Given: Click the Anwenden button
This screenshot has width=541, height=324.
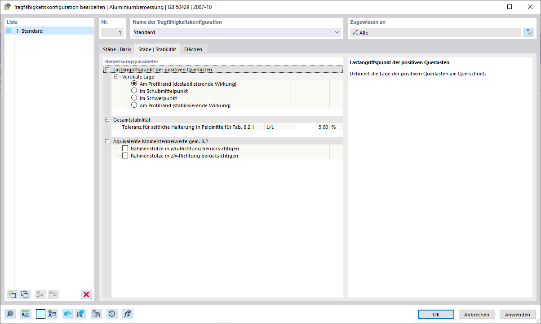Looking at the screenshot, I should coord(518,315).
